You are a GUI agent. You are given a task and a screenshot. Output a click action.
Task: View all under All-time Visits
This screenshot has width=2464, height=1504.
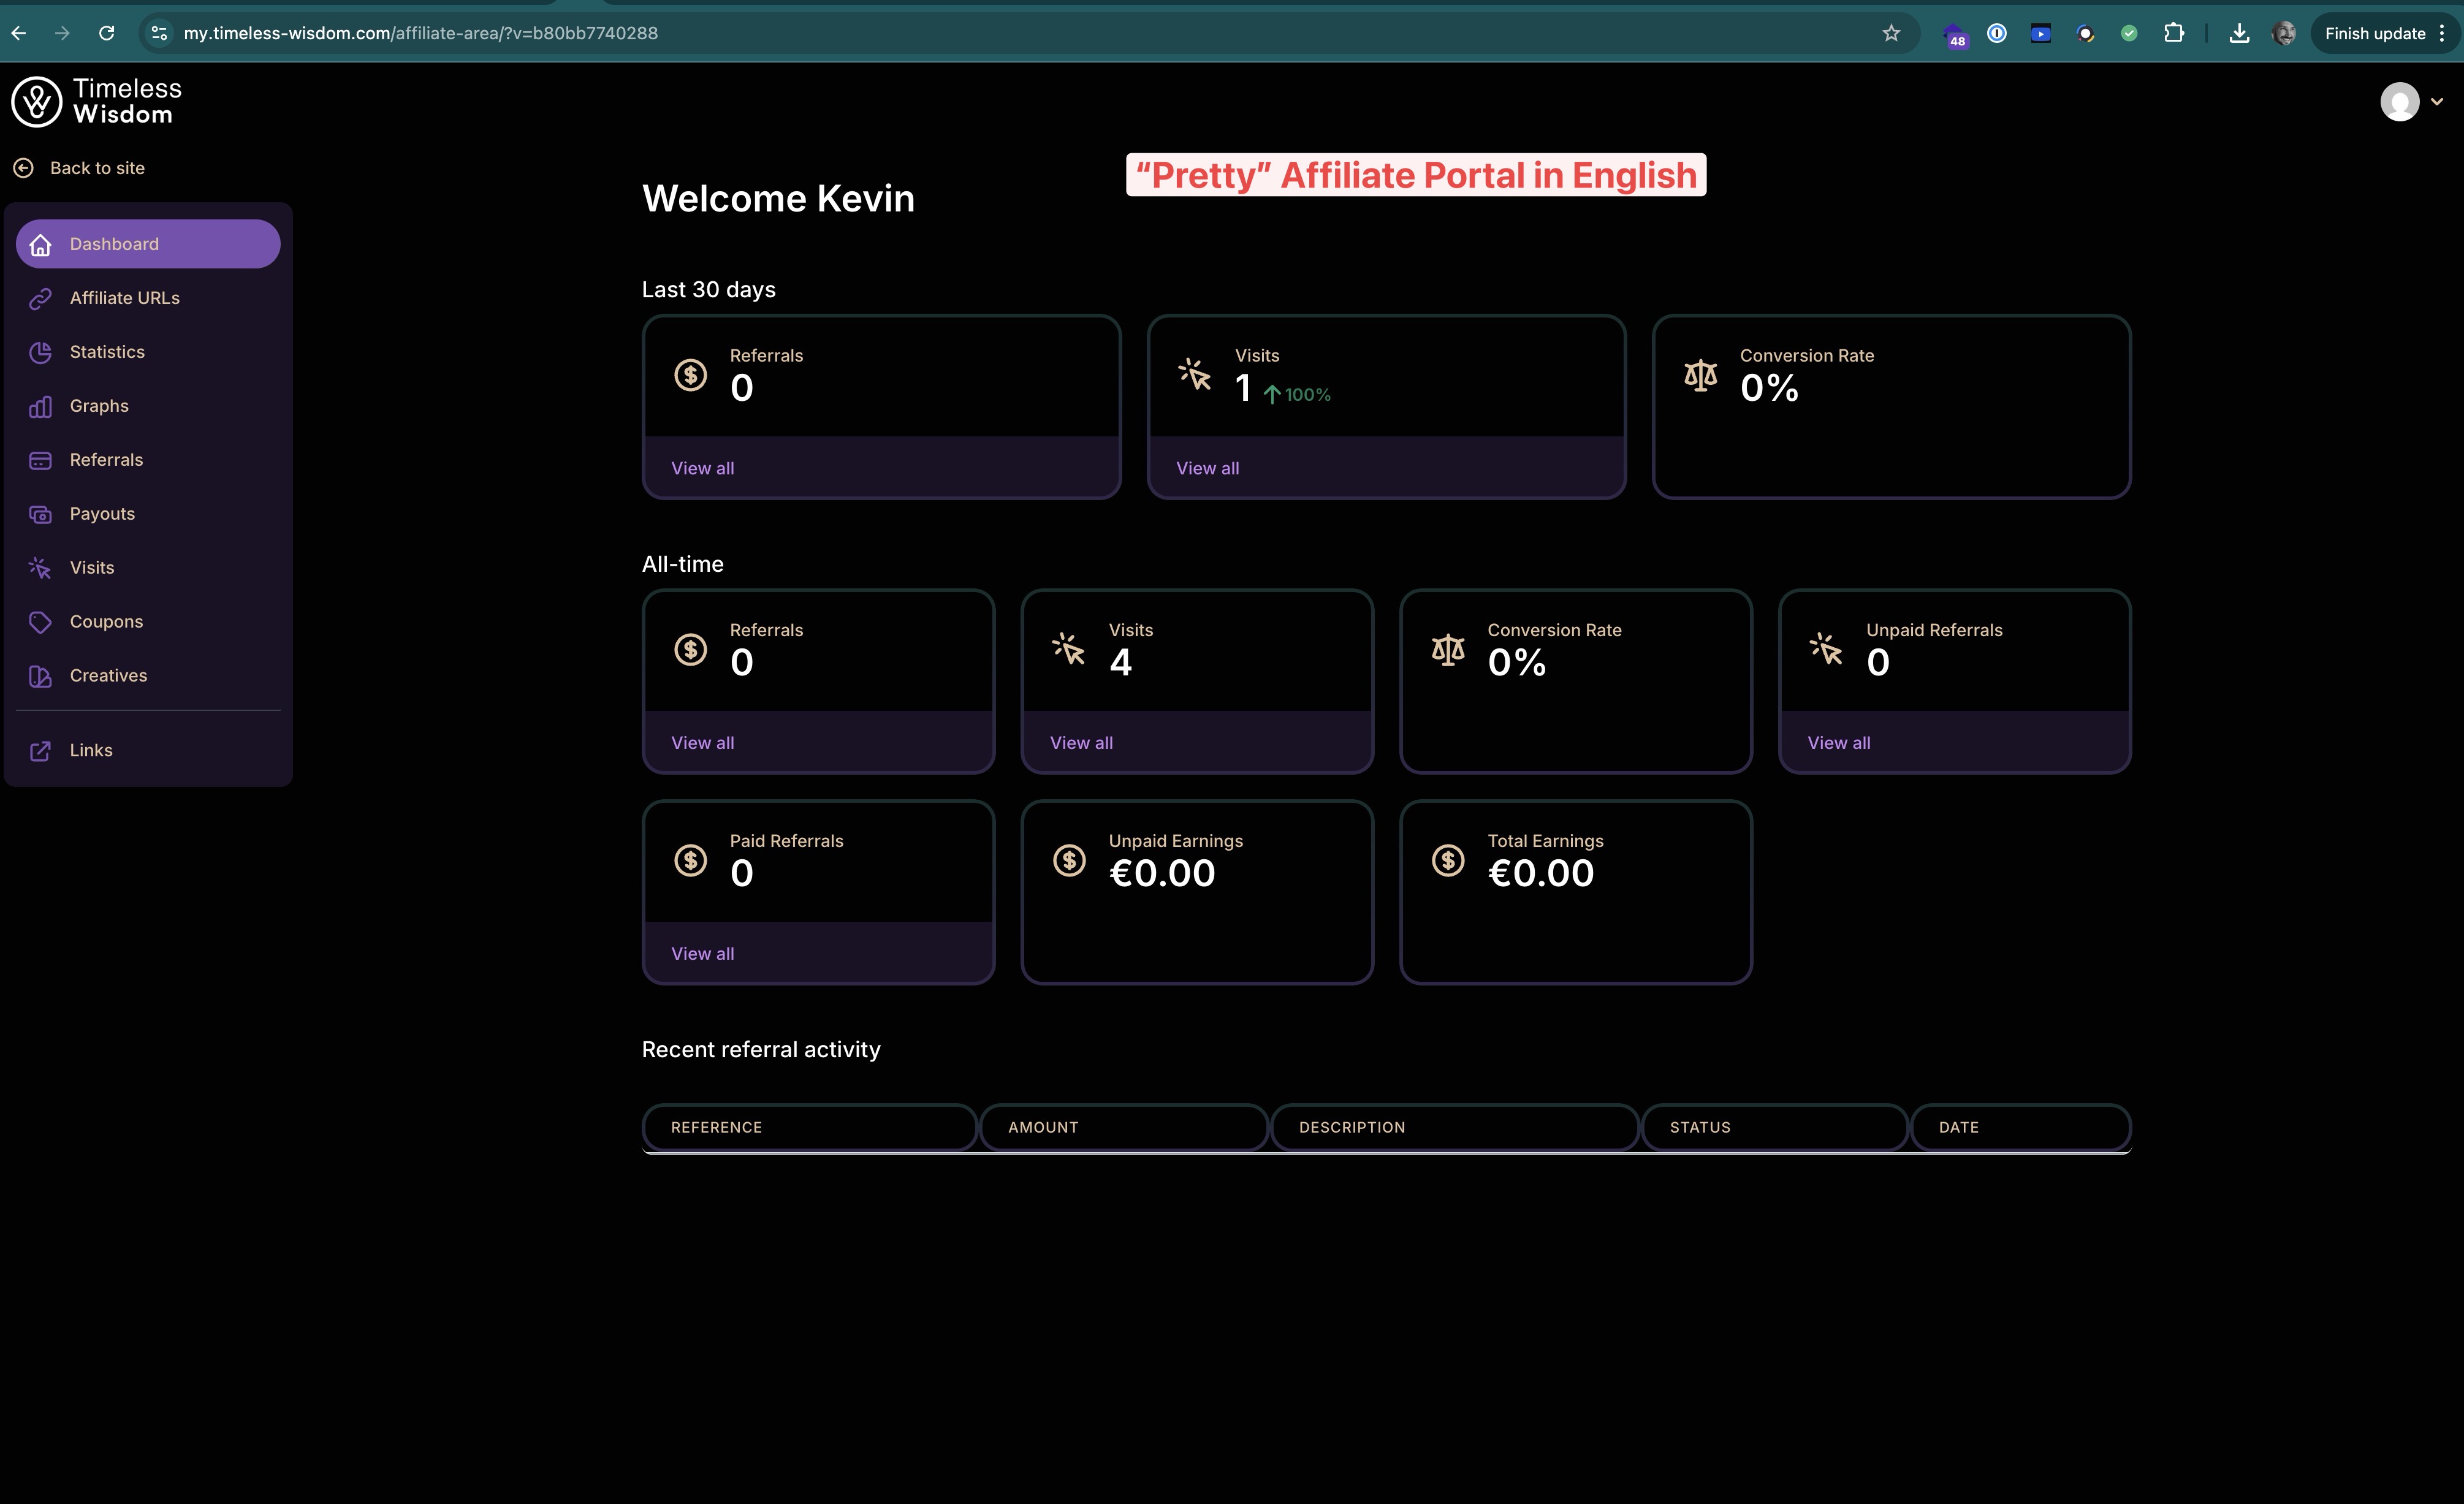tap(1082, 743)
